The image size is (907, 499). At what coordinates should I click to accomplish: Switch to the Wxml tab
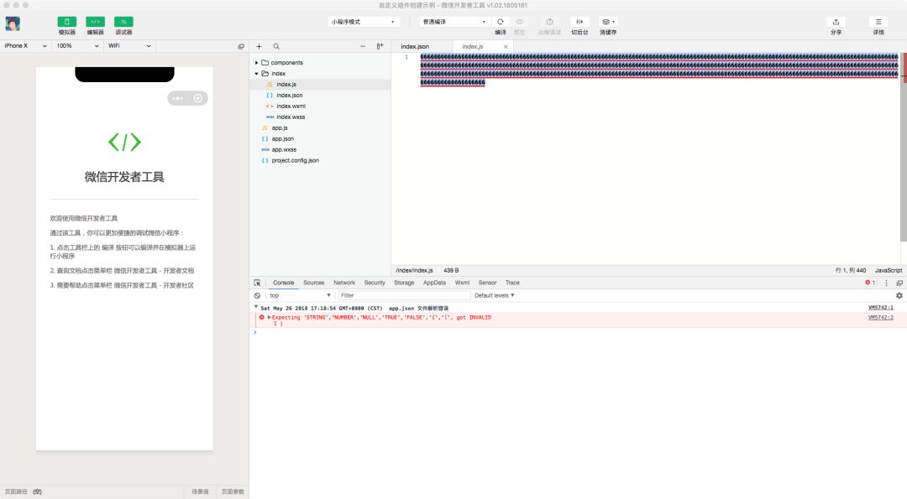coord(462,283)
